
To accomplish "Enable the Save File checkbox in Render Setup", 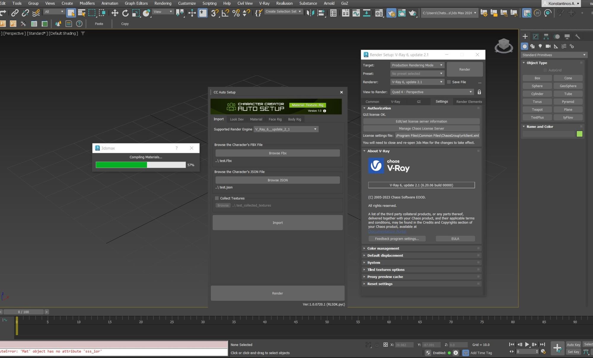I will (x=449, y=82).
